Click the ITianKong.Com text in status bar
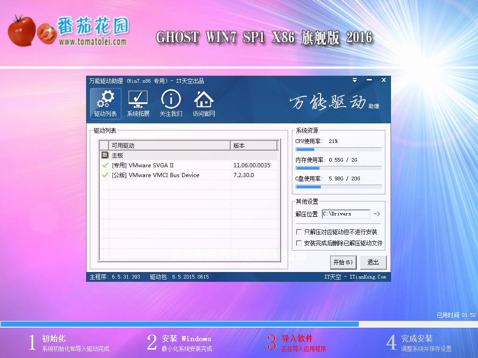This screenshot has width=478, height=358. click(368, 277)
